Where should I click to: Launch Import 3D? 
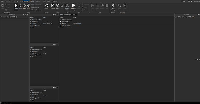point(67,7)
